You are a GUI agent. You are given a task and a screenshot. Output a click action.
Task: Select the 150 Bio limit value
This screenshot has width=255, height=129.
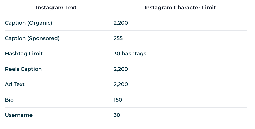(118, 100)
